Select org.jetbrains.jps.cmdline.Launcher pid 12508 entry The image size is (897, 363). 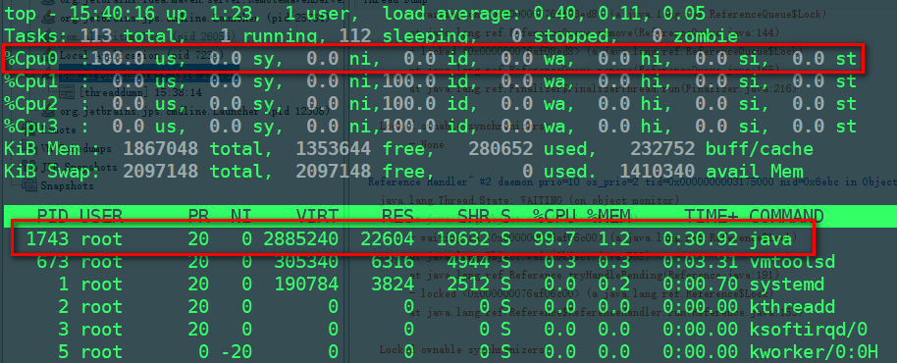tap(194, 112)
